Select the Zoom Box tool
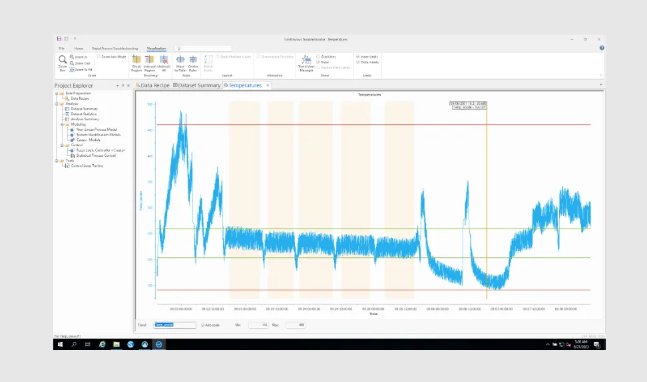 63,63
